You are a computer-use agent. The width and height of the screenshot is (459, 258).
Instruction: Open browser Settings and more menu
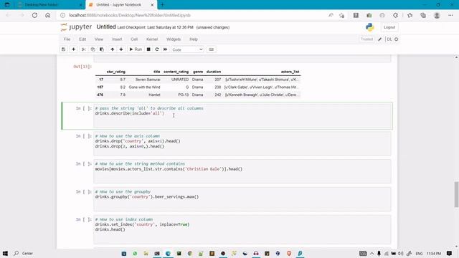click(450, 15)
